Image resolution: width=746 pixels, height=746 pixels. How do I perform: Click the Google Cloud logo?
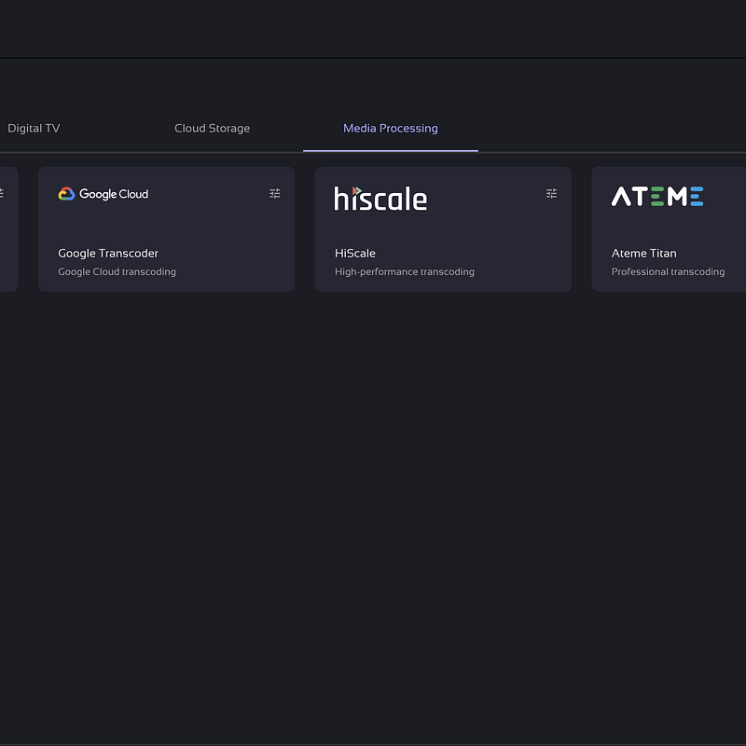[104, 194]
